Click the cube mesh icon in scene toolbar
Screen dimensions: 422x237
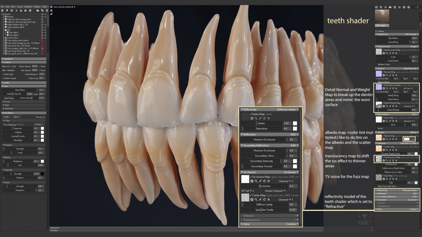[3, 11]
